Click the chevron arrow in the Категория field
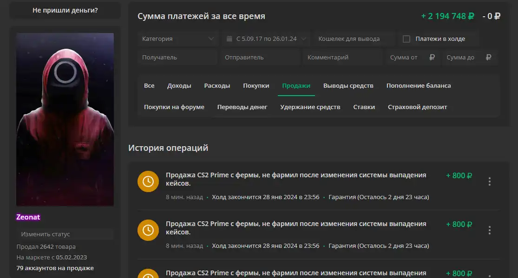 coord(211,39)
